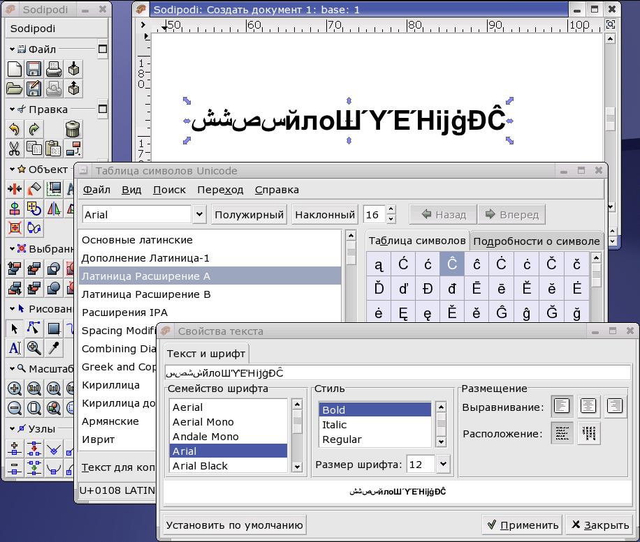This screenshot has width=640, height=542.
Task: Collapse the Правка section in toolbox
Action: pos(13,110)
